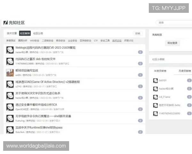Open avatar beside deb 包控制文件 post
This screenshot has width=192, height=154.
tap(10, 61)
